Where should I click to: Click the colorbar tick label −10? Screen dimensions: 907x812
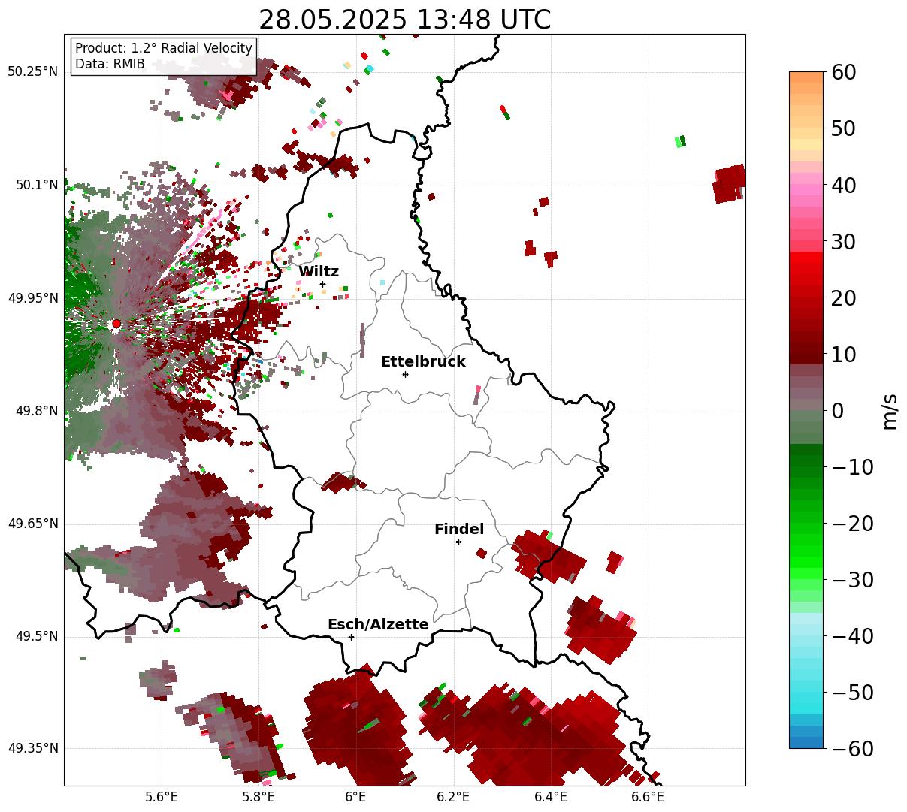[x=852, y=466]
